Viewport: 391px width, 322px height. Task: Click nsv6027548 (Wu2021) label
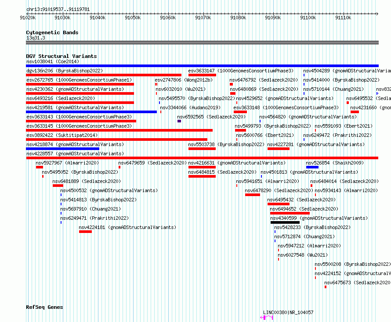pos(303,255)
